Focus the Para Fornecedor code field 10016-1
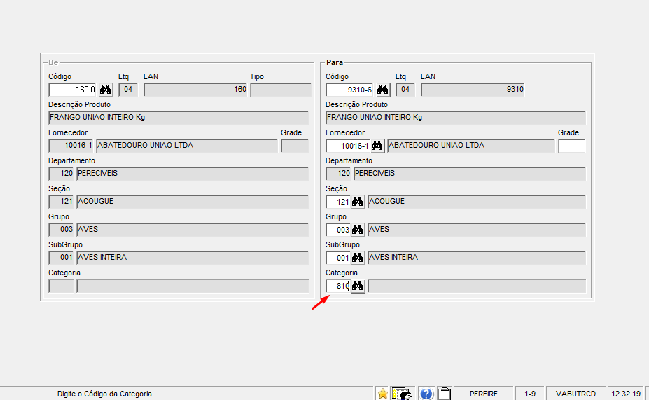649x400 pixels. [348, 146]
